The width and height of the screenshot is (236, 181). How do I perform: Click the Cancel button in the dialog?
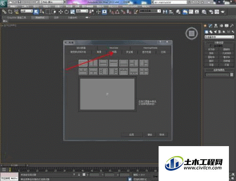click(162, 134)
